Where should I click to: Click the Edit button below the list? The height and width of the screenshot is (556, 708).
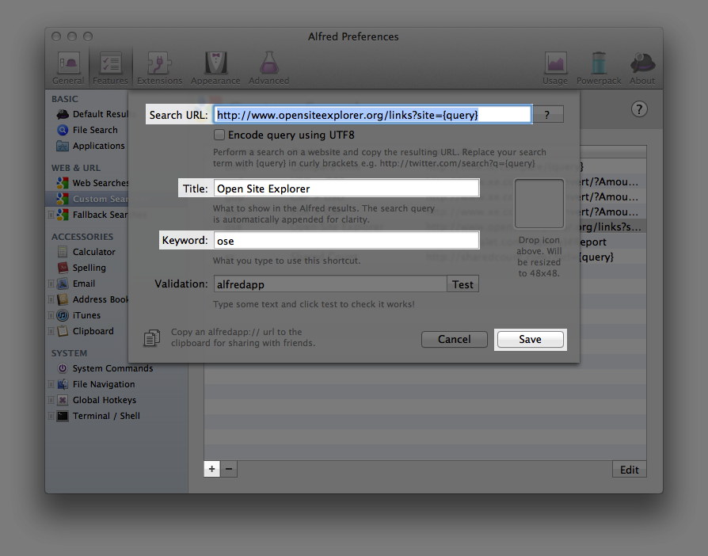pyautogui.click(x=629, y=470)
